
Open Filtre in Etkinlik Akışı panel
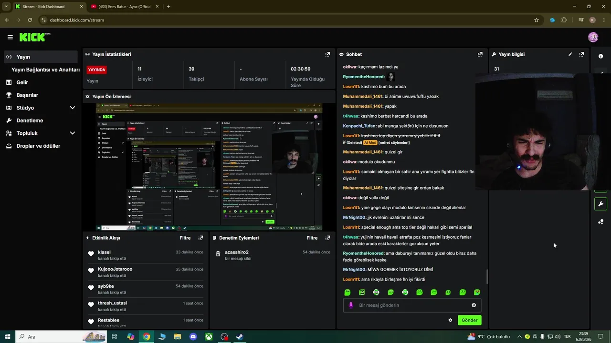coord(185,238)
